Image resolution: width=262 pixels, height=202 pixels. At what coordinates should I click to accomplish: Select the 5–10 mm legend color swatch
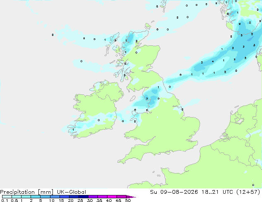(45, 197)
